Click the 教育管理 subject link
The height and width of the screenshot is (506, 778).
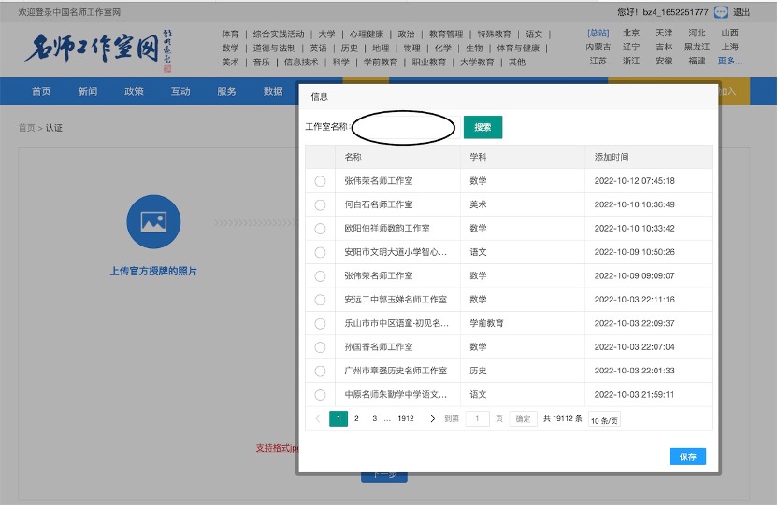(446, 35)
